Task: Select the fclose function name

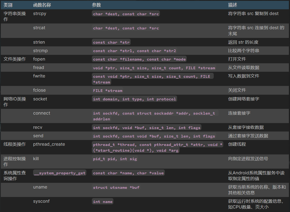Action: pyautogui.click(x=39, y=90)
